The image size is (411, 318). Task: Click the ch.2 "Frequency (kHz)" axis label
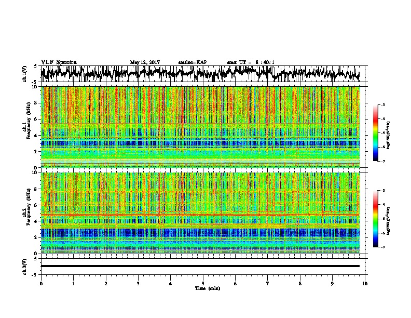click(x=29, y=207)
